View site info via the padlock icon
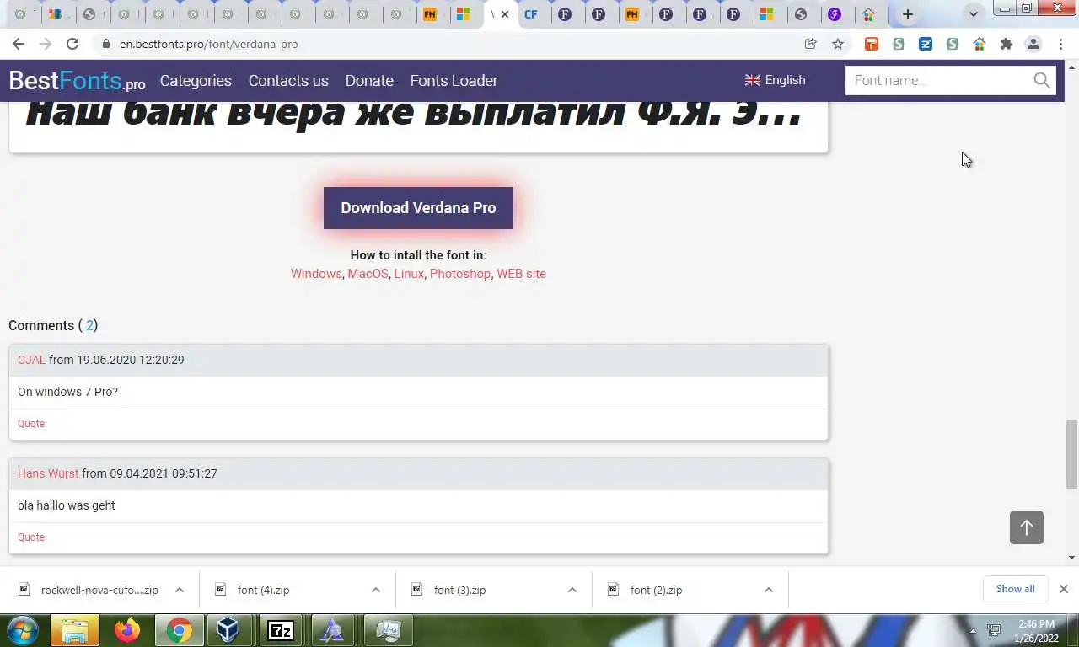This screenshot has width=1079, height=647. (105, 44)
